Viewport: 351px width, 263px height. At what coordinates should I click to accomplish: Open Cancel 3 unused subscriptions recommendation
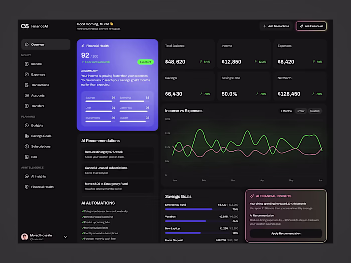[117, 170]
